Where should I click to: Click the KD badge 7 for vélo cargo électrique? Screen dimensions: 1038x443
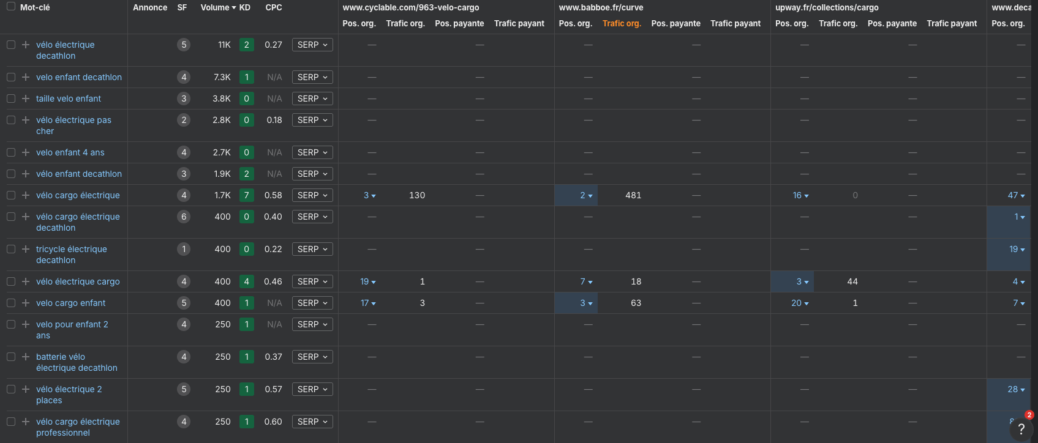pos(246,195)
